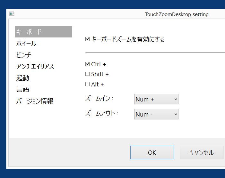Image resolution: width=225 pixels, height=178 pixels.
Task: Select the キーボード settings category
Action: click(43, 32)
